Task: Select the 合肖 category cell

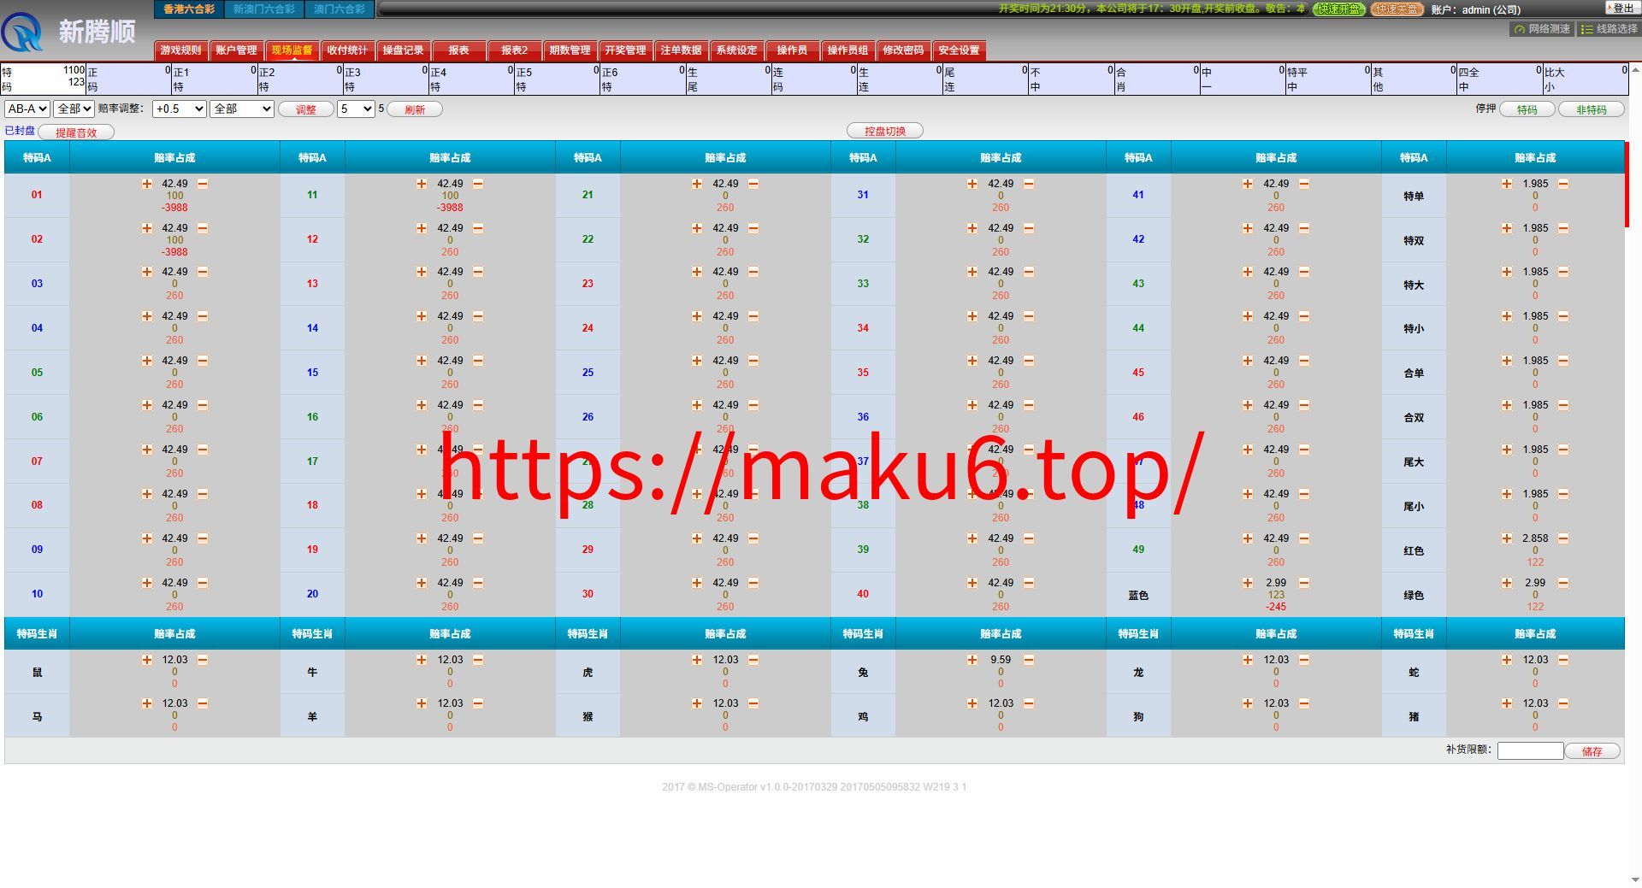Action: (x=1157, y=79)
